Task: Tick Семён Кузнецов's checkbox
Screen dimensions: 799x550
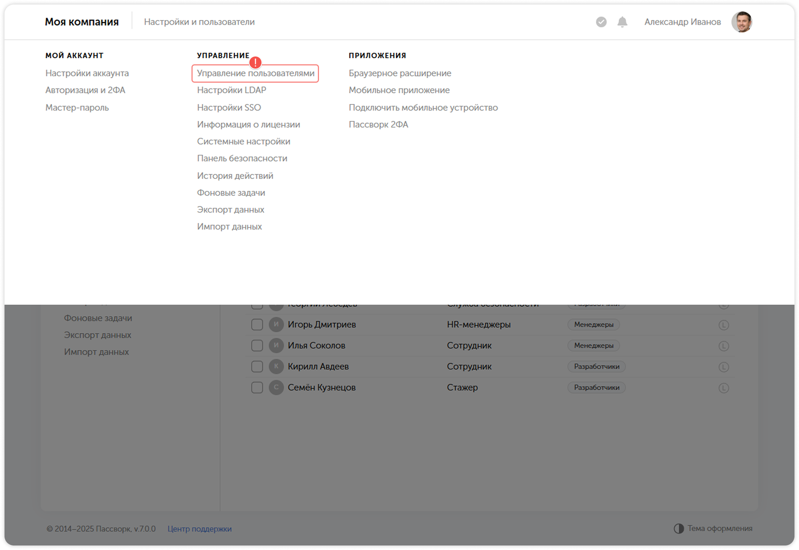Action: pyautogui.click(x=257, y=387)
